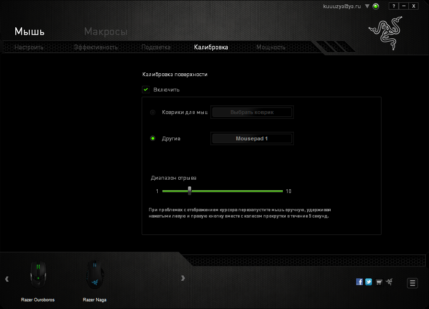
Task: Open the Подсветка tab
Action: click(x=155, y=47)
